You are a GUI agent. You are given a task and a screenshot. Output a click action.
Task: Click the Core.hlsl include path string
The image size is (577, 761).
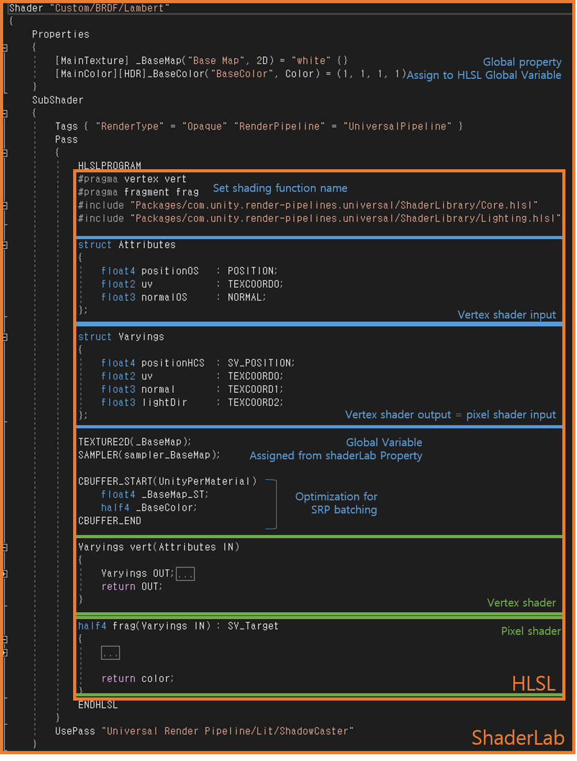334,205
